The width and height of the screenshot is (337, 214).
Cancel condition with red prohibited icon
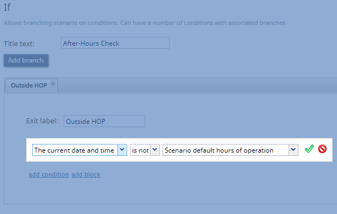pyautogui.click(x=322, y=149)
